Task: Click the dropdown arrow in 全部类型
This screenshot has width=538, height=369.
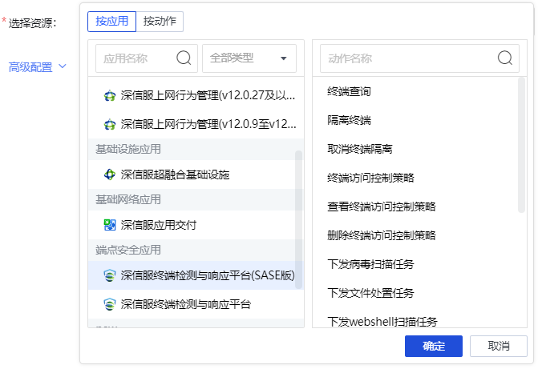Action: point(283,58)
